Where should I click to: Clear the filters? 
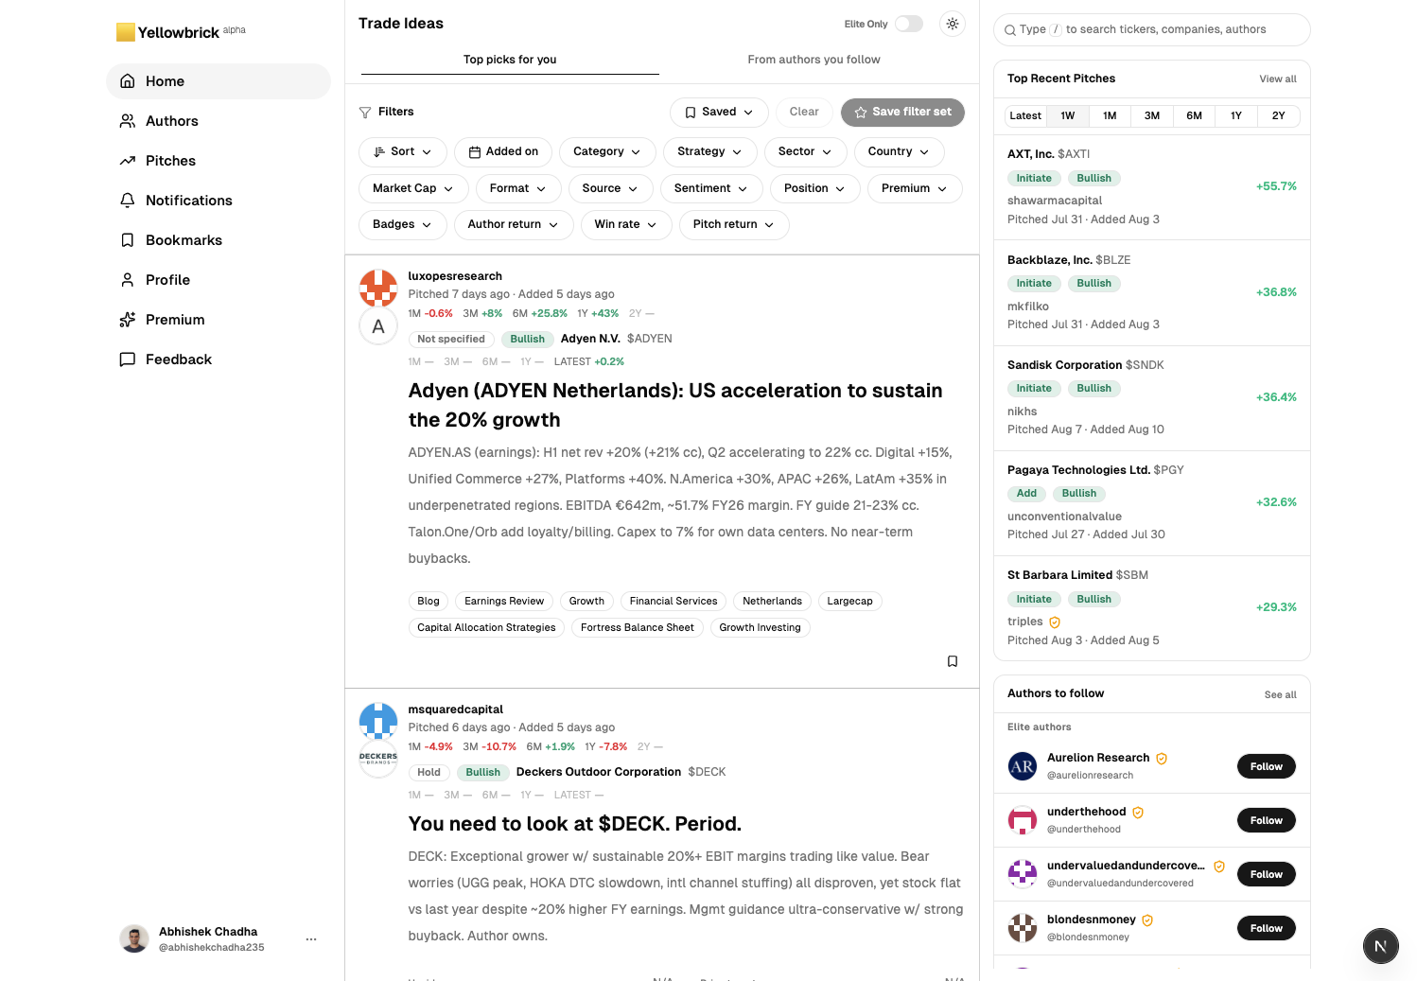(x=804, y=112)
